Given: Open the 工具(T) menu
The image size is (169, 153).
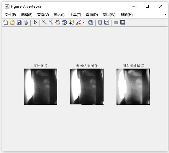Looking at the screenshot, I should (x=75, y=15).
